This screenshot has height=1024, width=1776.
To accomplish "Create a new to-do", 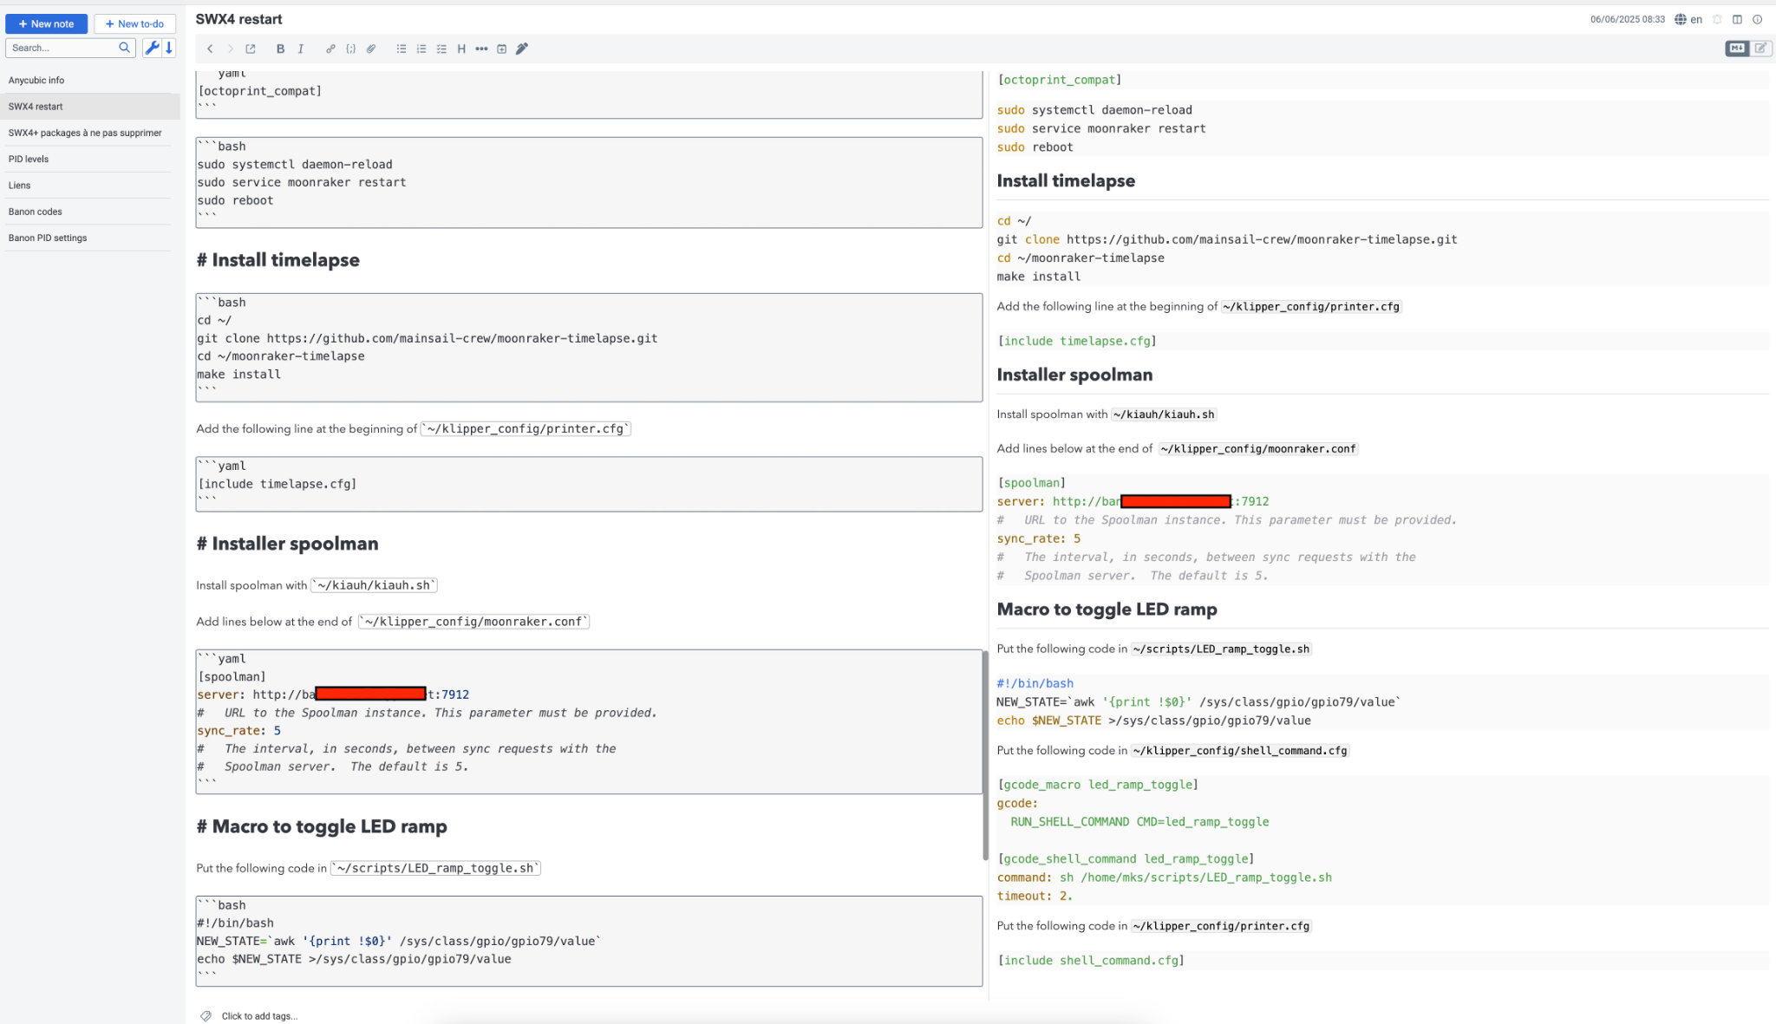I will 134,23.
